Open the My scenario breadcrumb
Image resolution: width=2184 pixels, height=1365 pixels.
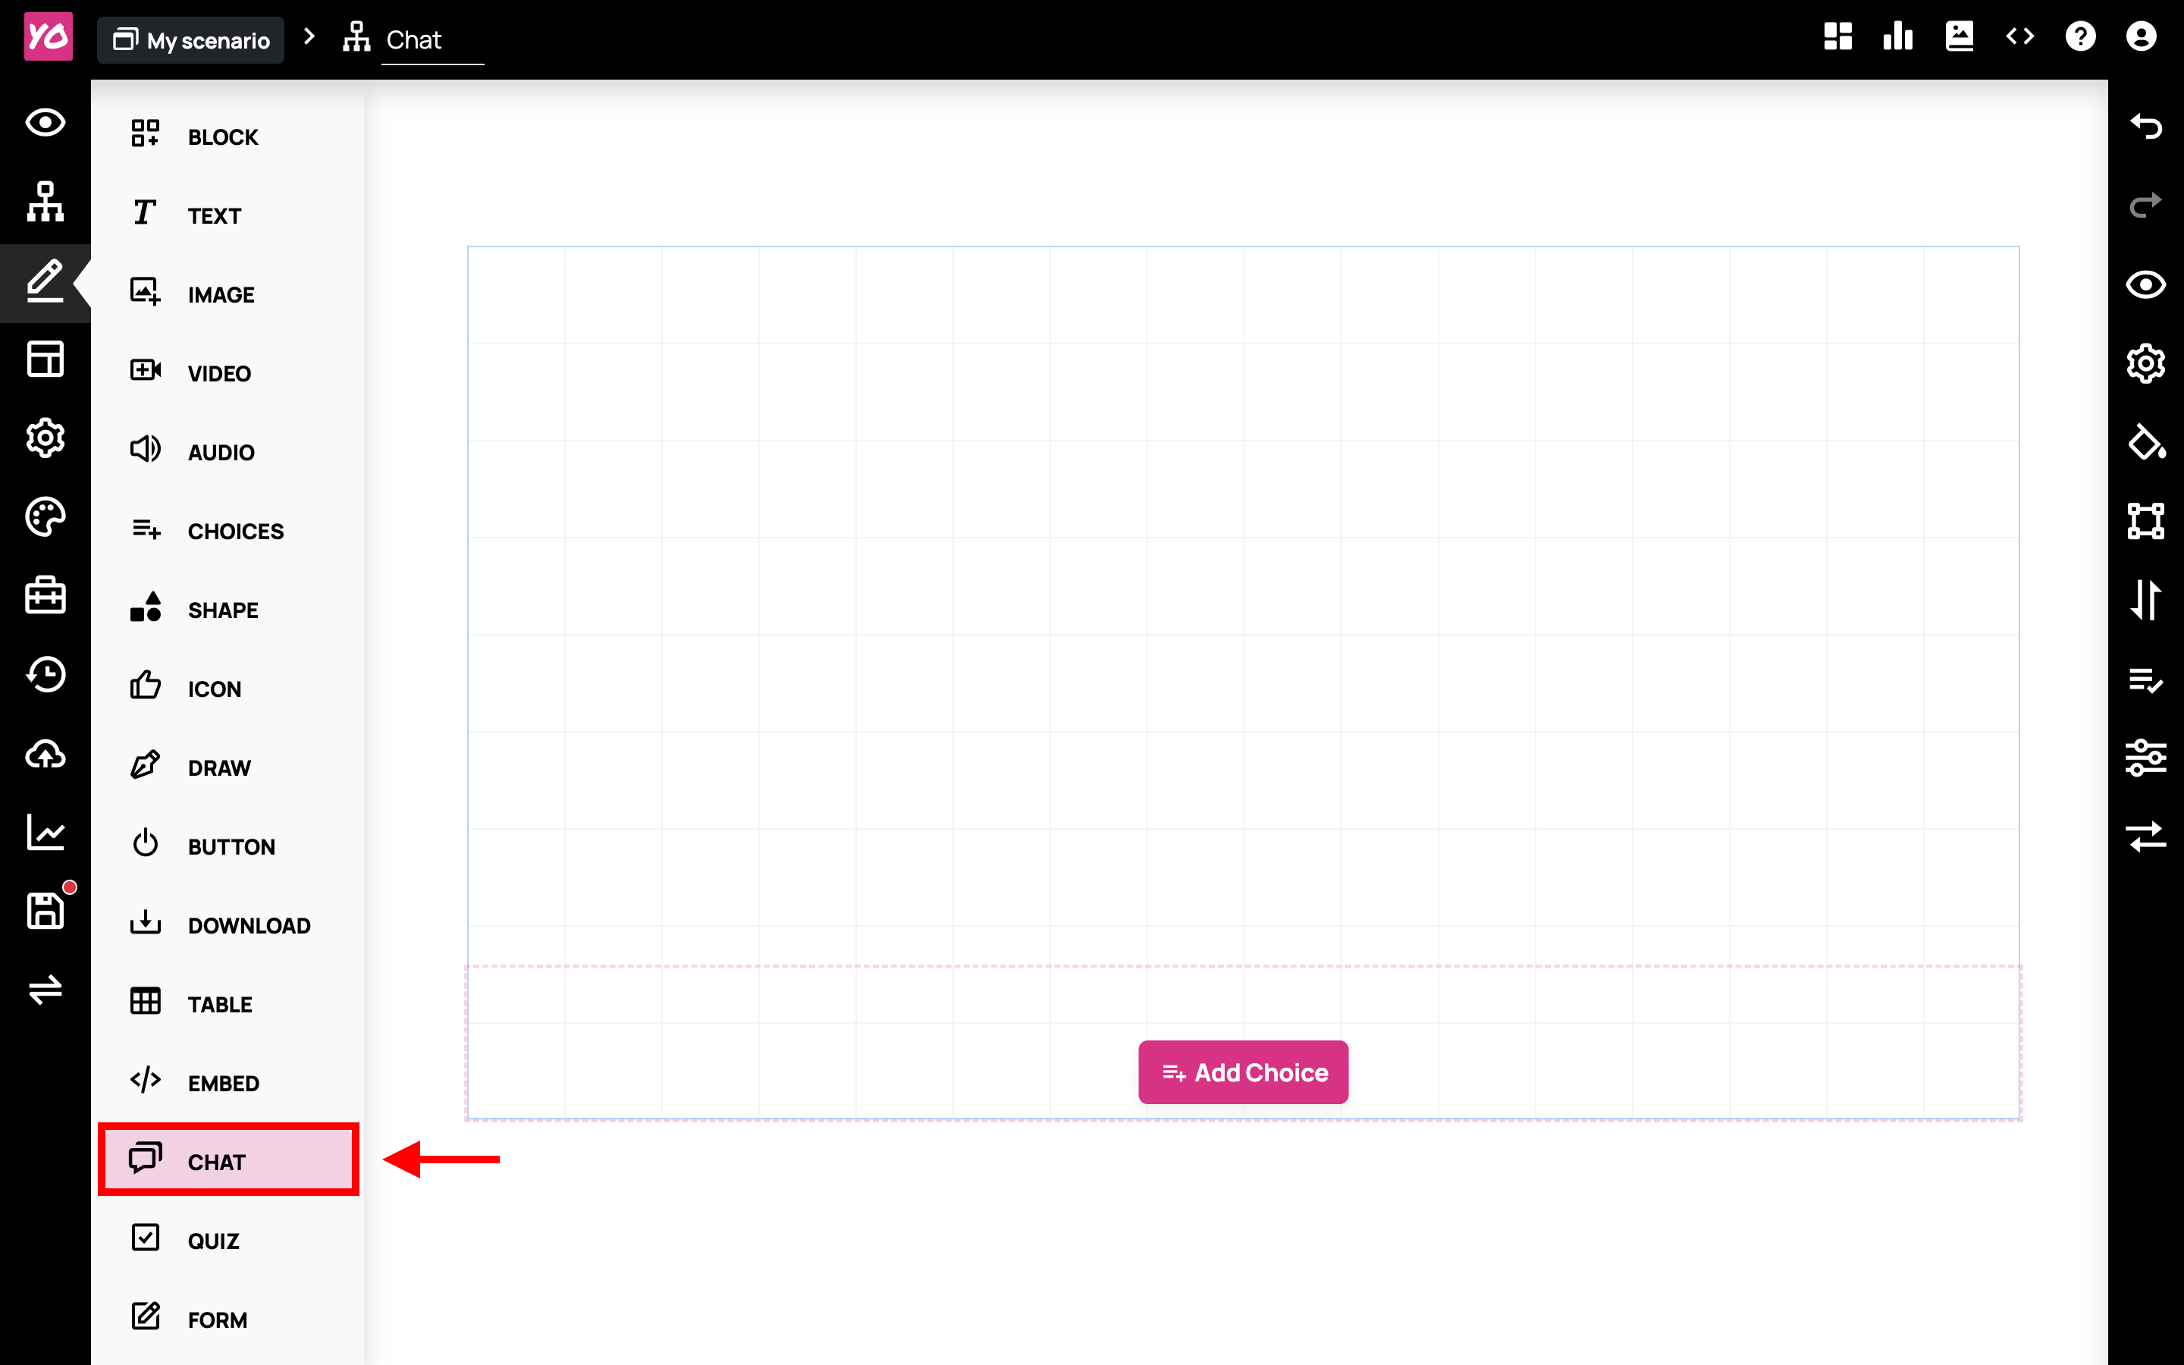190,41
